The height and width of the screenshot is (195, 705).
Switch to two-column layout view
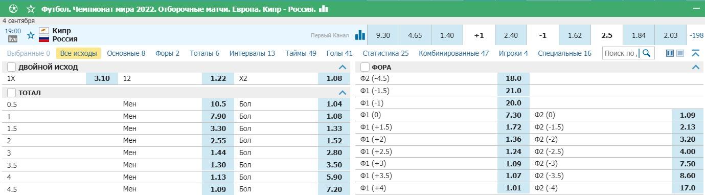[x=670, y=53]
